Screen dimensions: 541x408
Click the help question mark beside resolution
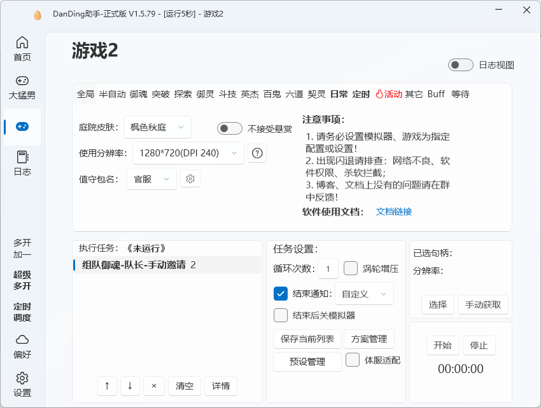(257, 153)
